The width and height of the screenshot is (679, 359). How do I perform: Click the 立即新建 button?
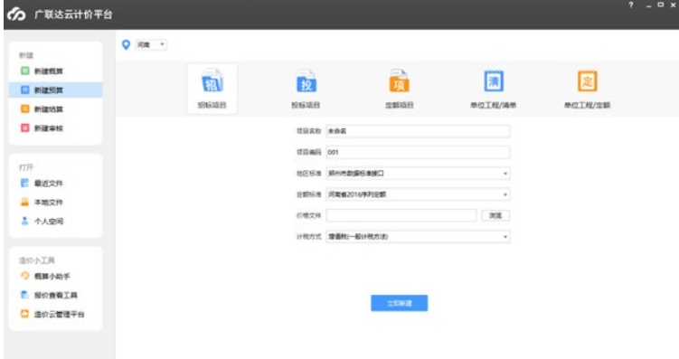pos(400,303)
